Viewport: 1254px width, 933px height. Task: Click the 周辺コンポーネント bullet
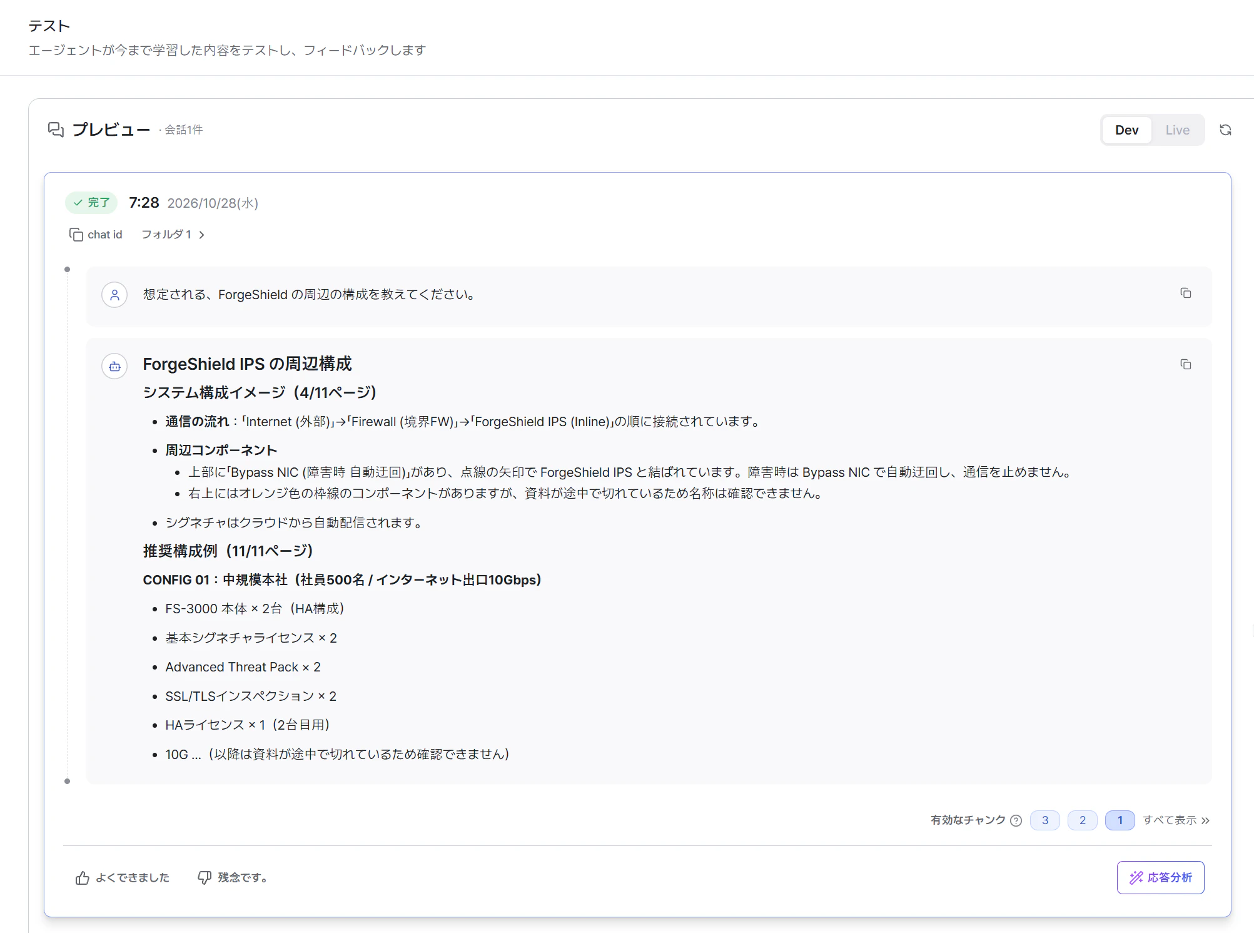point(221,451)
